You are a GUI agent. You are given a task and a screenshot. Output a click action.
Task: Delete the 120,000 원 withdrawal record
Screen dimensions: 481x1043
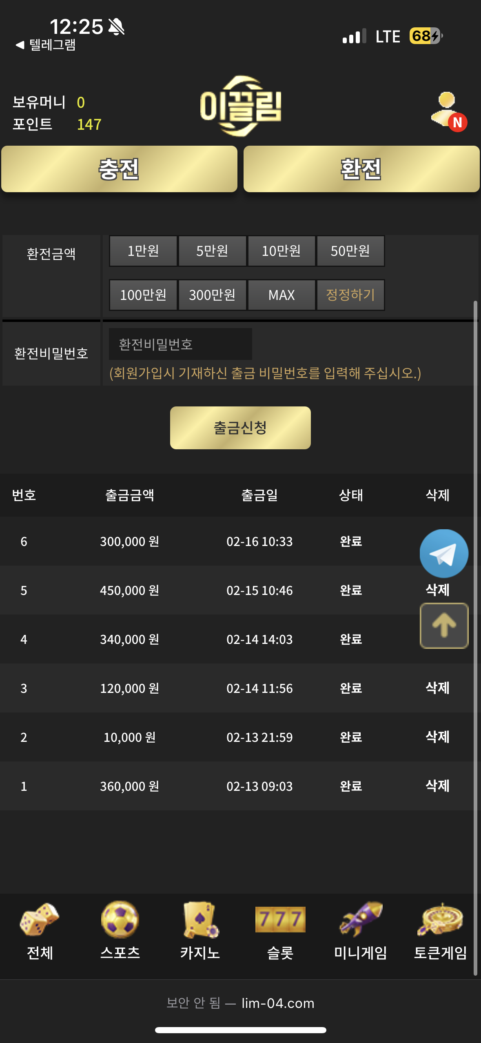click(x=437, y=688)
